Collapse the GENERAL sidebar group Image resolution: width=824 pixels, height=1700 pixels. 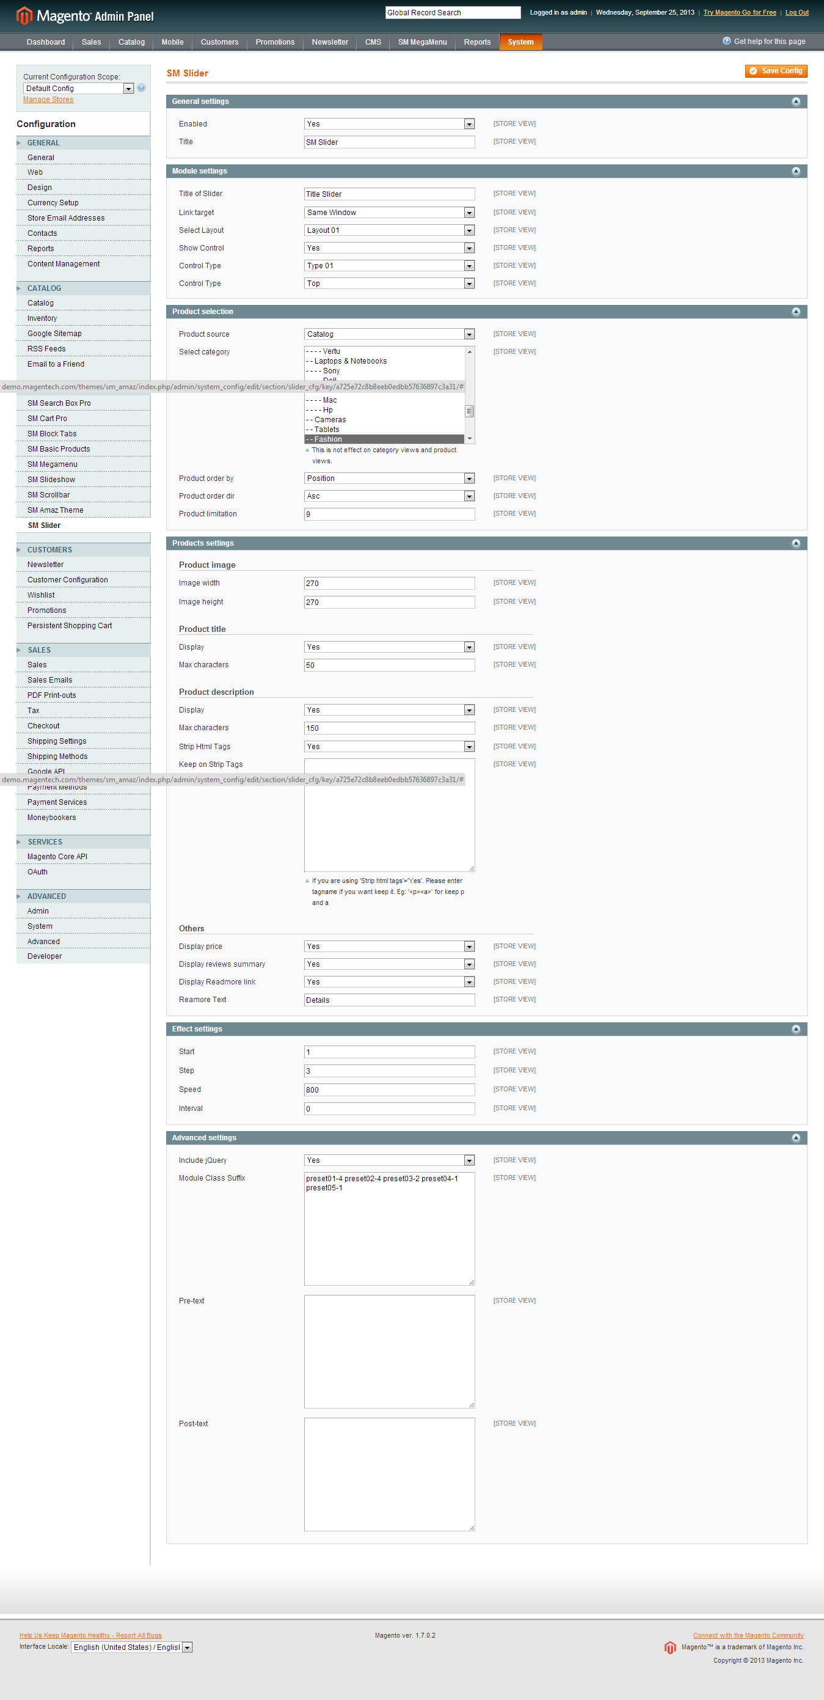[x=83, y=142]
